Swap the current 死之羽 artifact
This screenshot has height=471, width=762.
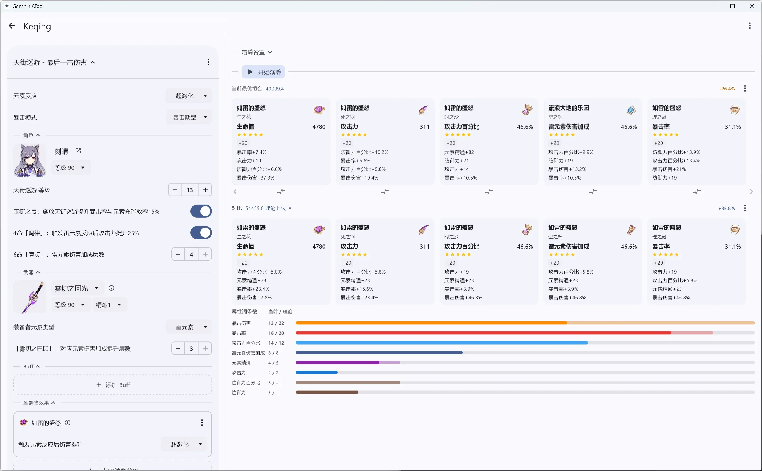pos(385,192)
